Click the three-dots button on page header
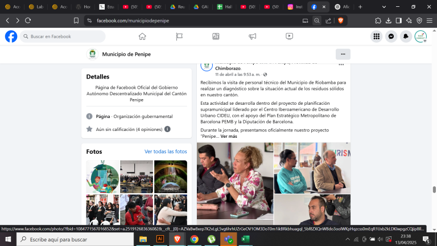The image size is (437, 246). coord(343,54)
